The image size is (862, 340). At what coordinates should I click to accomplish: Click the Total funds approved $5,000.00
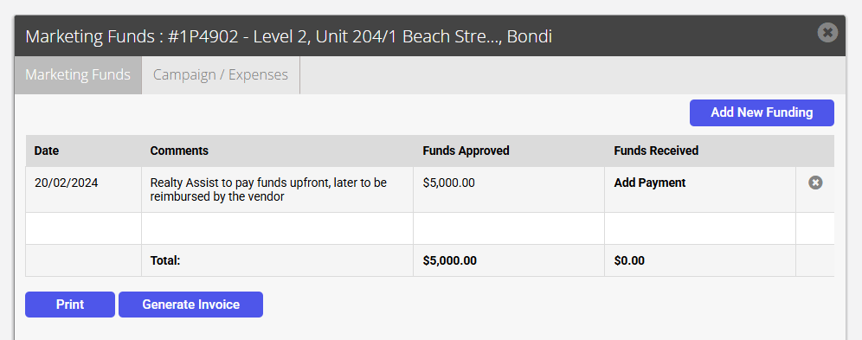tap(449, 261)
